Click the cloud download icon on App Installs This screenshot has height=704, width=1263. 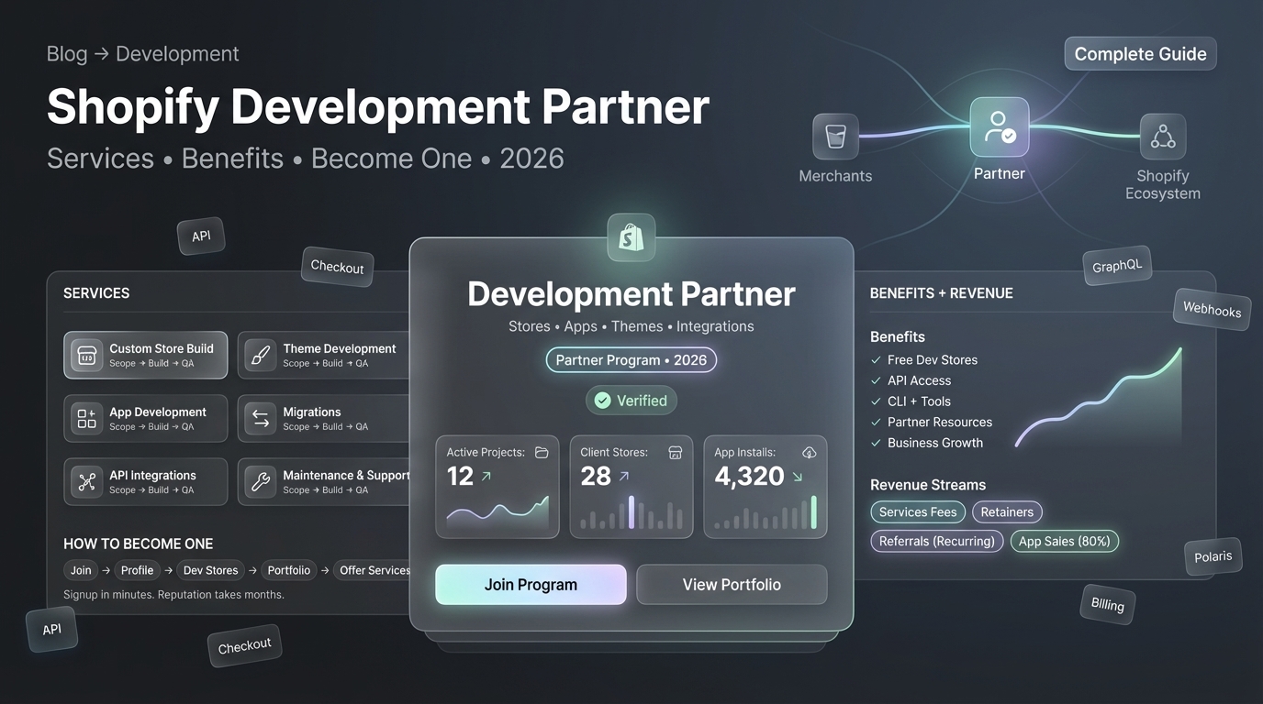coord(809,452)
